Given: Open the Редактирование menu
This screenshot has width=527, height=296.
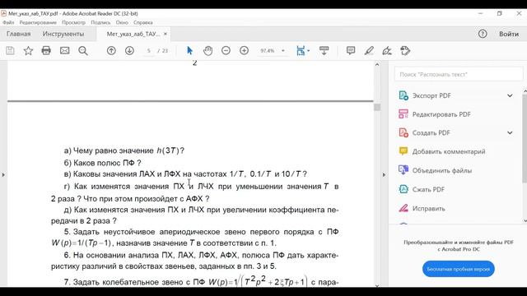Looking at the screenshot, I should (x=38, y=22).
